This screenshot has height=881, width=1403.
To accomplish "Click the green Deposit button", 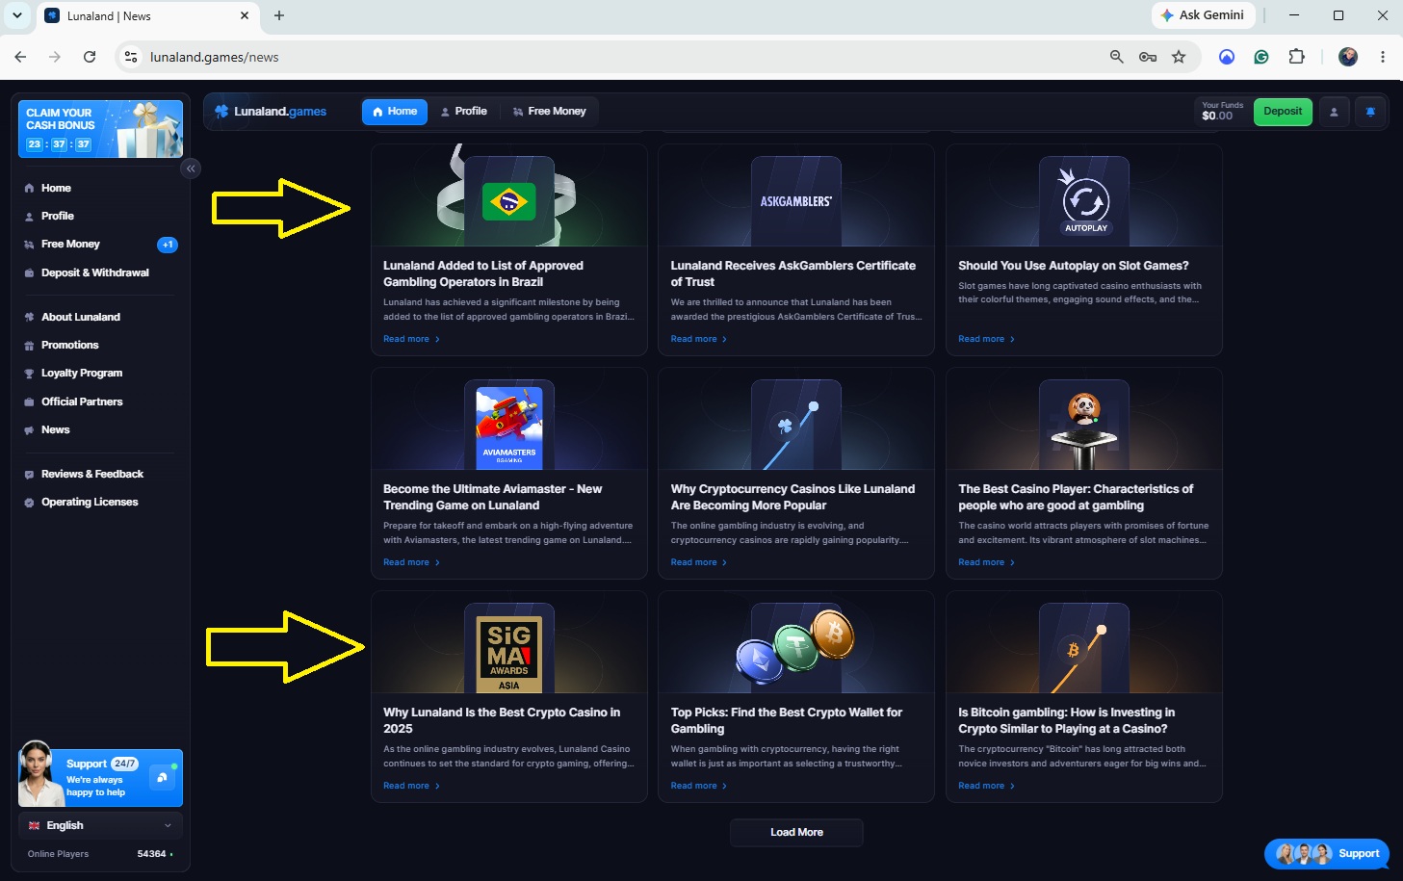I will (1283, 112).
